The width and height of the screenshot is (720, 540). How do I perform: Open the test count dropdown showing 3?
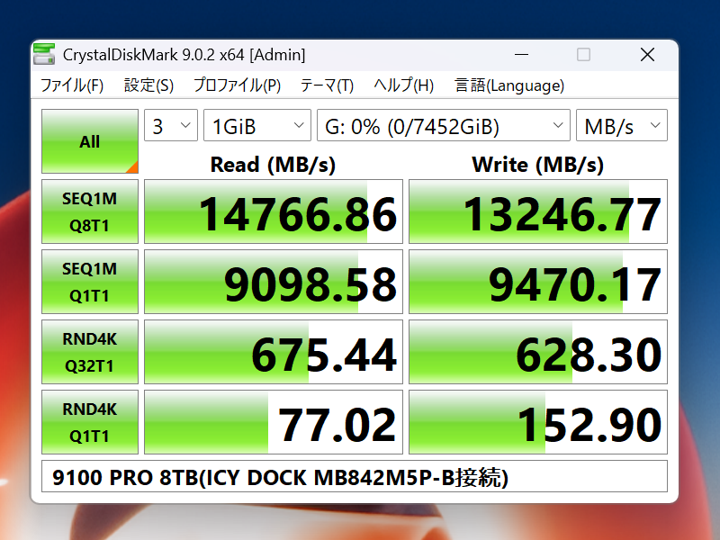(x=170, y=125)
